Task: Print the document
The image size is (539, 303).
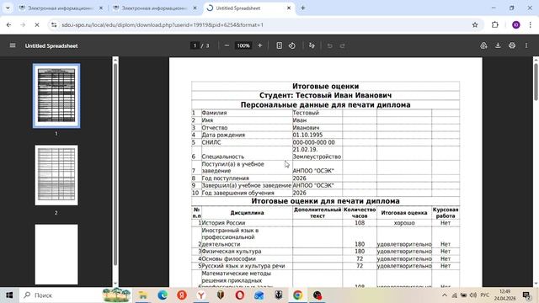Action: [x=512, y=45]
